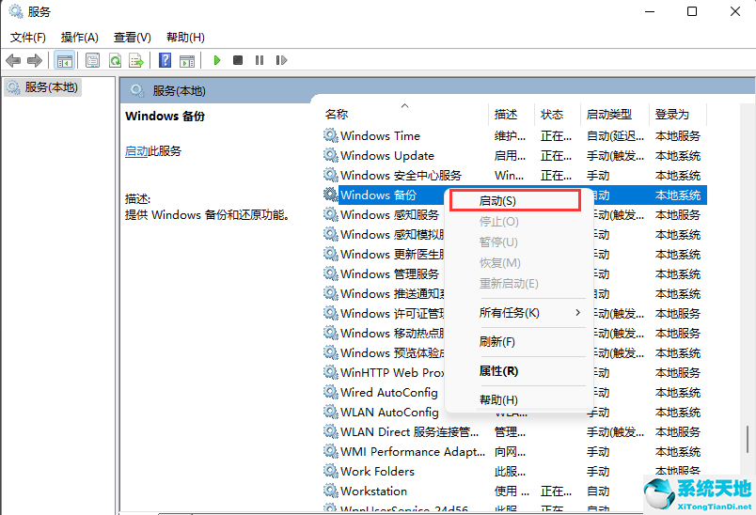Image resolution: width=756 pixels, height=515 pixels.
Task: Open the 查看(V) menu
Action: tap(132, 37)
